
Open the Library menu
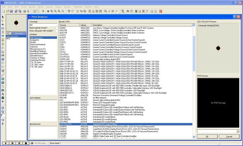coord(67,7)
